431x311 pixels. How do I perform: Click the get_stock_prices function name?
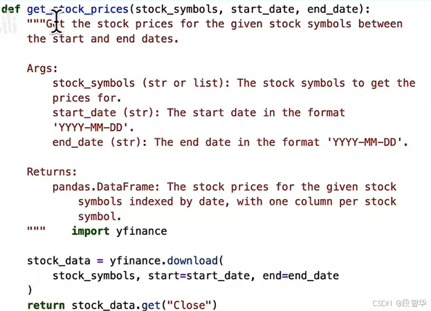[x=77, y=10]
